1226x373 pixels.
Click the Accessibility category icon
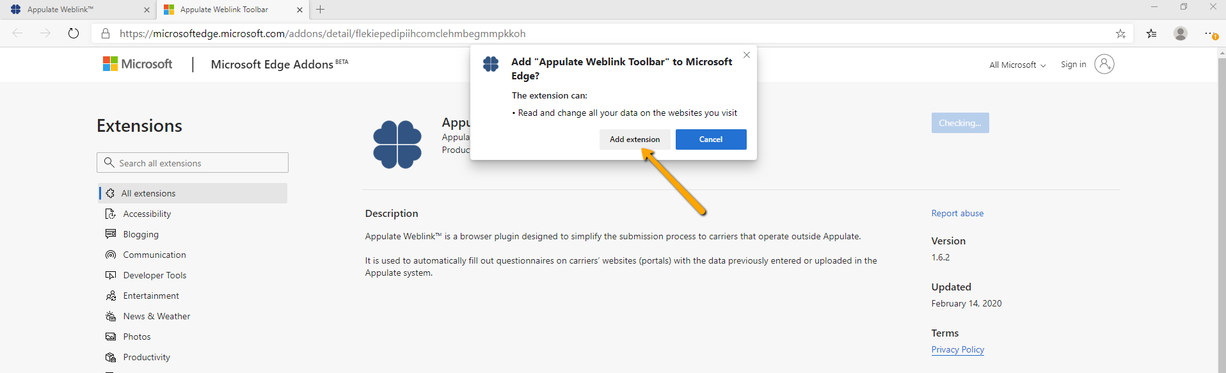pos(111,214)
